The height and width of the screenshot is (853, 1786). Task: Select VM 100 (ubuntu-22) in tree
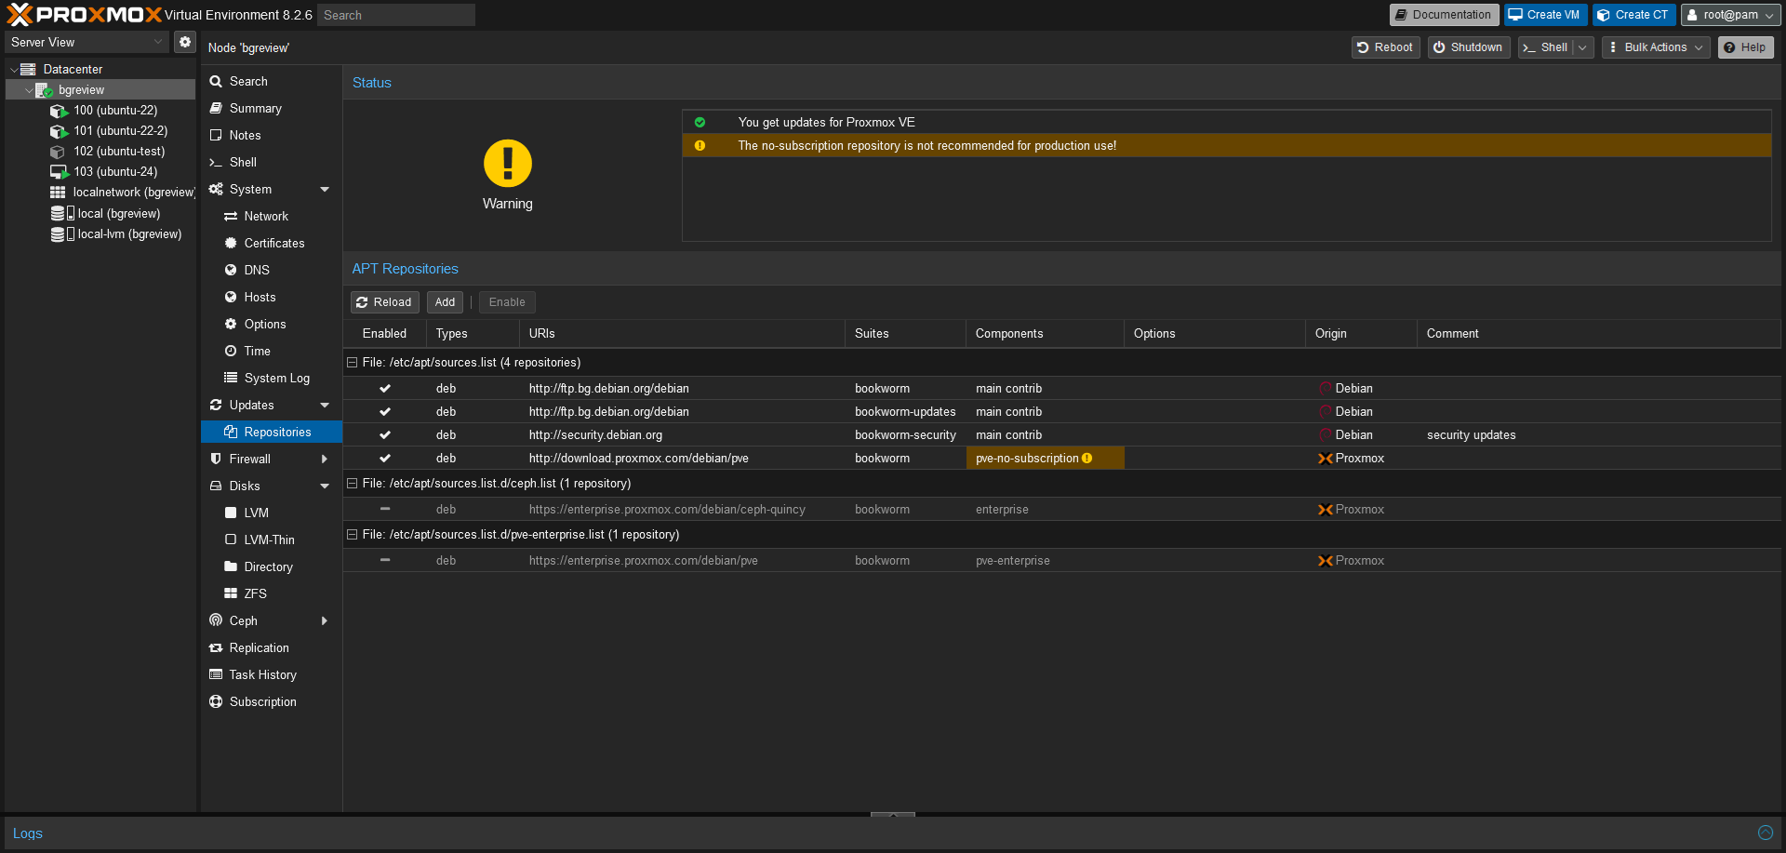tap(115, 110)
